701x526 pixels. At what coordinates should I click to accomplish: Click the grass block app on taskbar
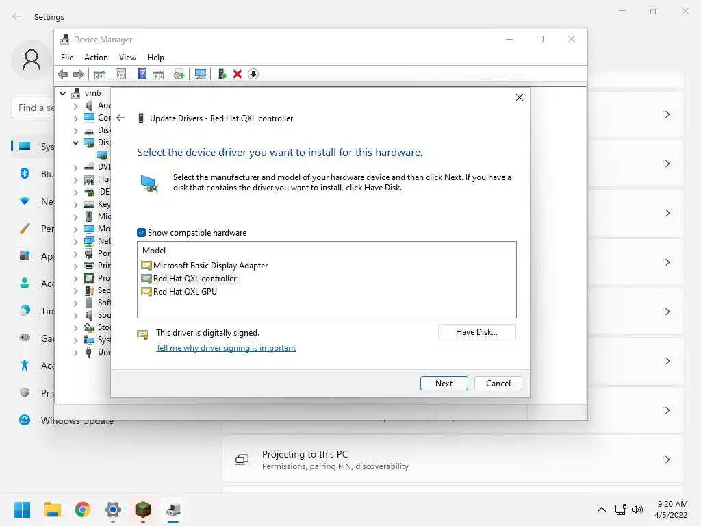click(x=142, y=510)
